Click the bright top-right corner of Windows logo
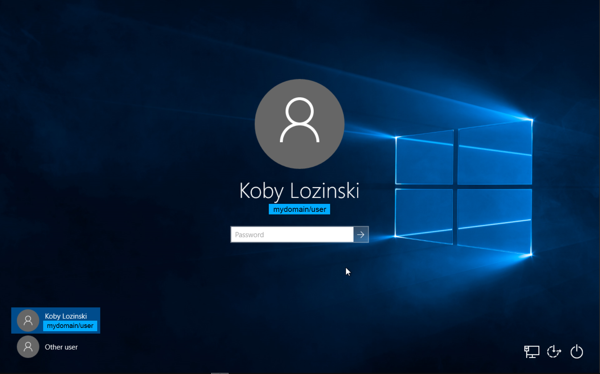Image resolution: width=600 pixels, height=374 pixels. [531, 120]
